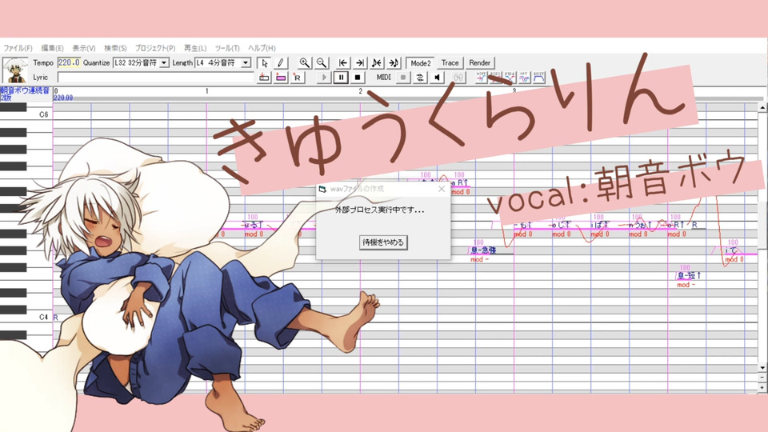This screenshot has height=432, width=768.
Task: Click measure 2 marker in ruler
Action: pyautogui.click(x=361, y=91)
